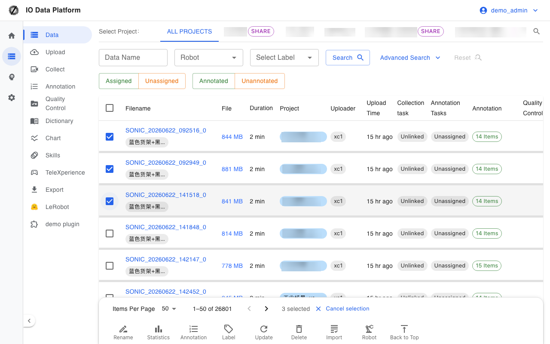The height and width of the screenshot is (344, 550).
Task: Select the ALL PROJECTS tab
Action: (189, 31)
